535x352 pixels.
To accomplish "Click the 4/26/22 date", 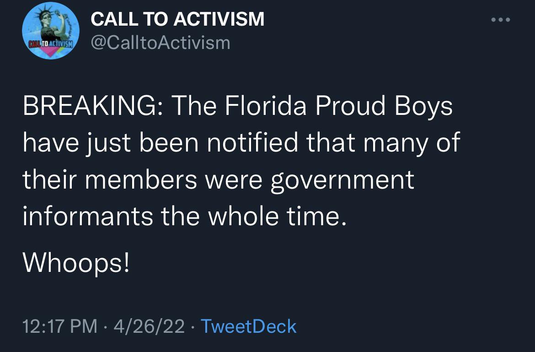I will 149,326.
